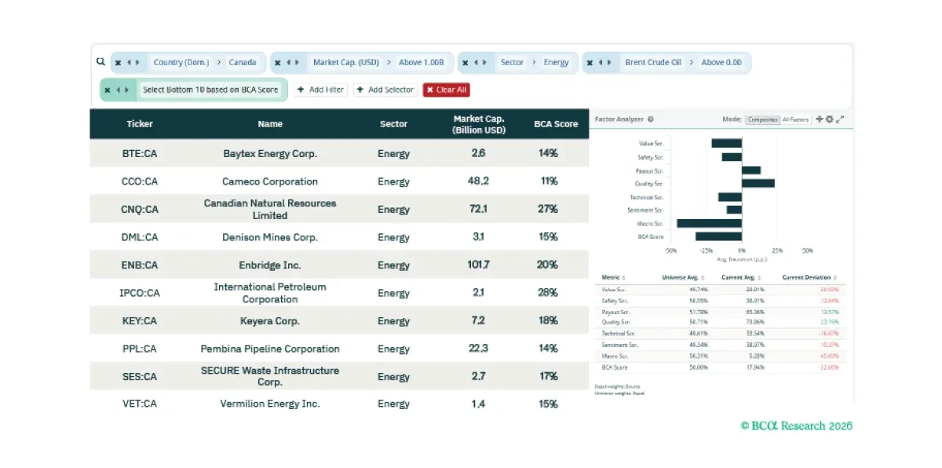Sort the table by Market Cap. (Billion USD)
The image size is (942, 468).
tap(479, 124)
